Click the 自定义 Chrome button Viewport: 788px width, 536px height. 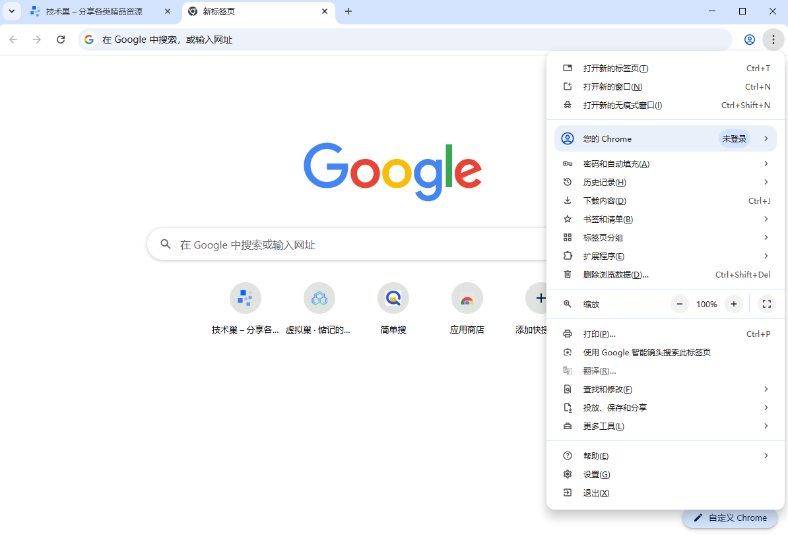tap(730, 518)
